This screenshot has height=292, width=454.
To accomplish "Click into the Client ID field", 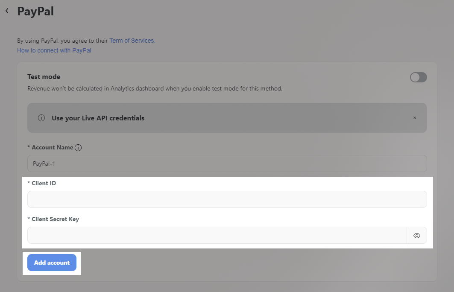I will coord(227,199).
